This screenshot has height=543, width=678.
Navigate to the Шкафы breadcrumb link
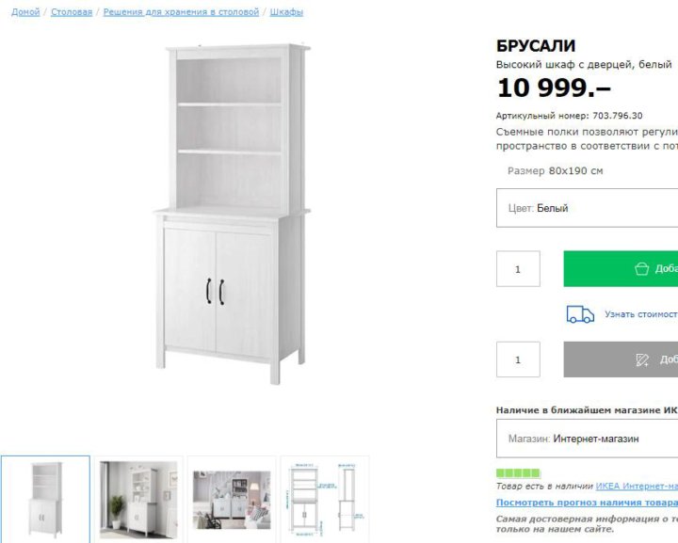coord(286,12)
